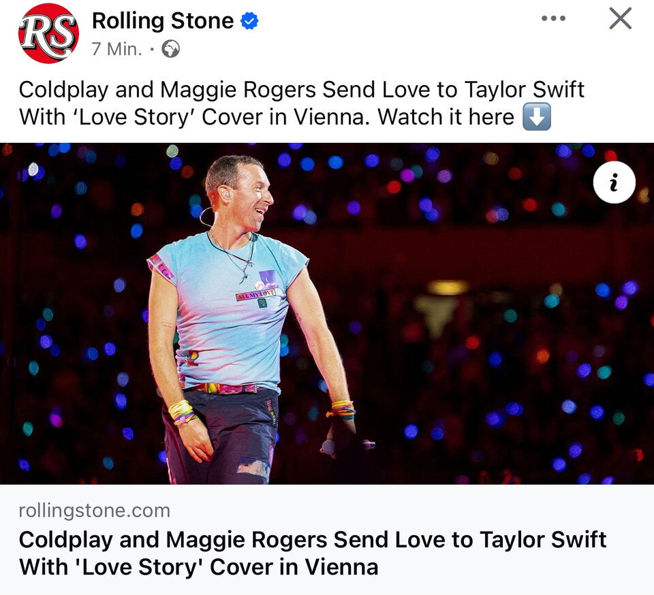Click the three-dot options icon
The width and height of the screenshot is (654, 595).
pyautogui.click(x=554, y=19)
